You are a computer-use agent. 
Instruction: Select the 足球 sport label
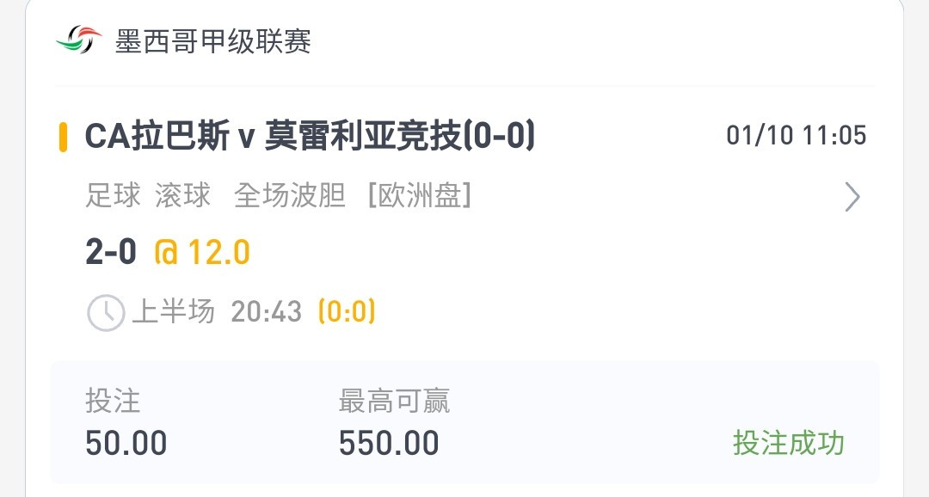pos(114,195)
